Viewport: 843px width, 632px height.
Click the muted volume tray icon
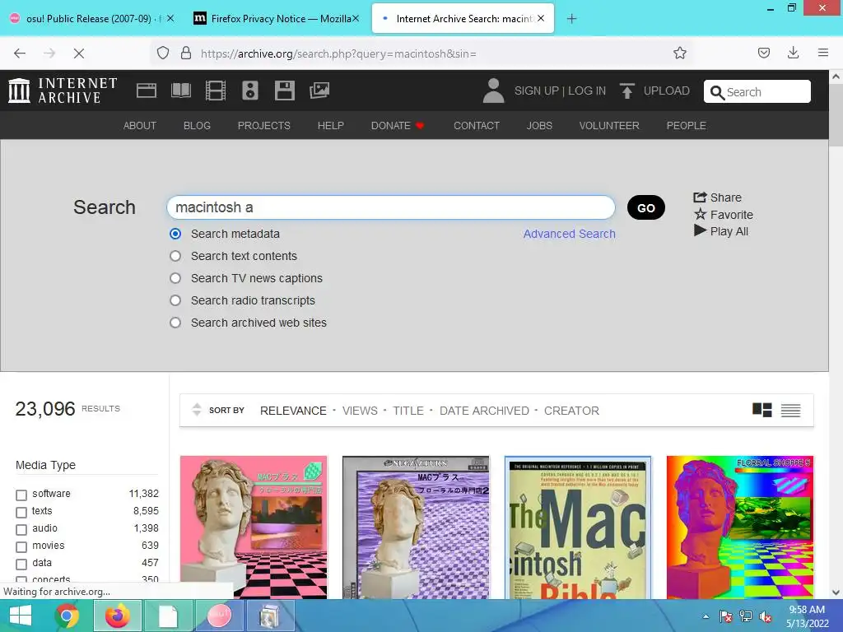pos(766,617)
